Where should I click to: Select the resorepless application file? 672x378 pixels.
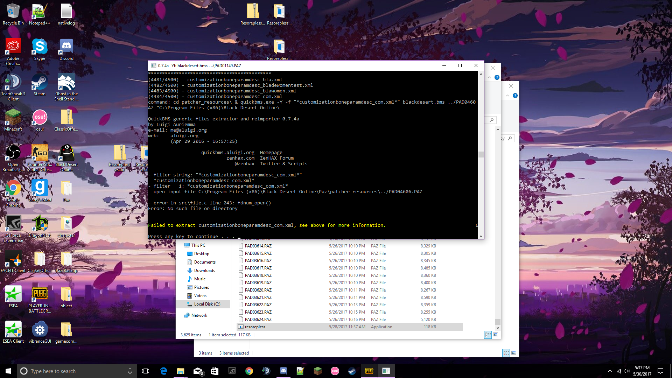pyautogui.click(x=255, y=327)
